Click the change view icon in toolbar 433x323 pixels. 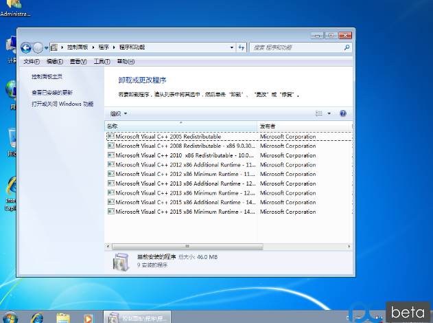click(319, 113)
